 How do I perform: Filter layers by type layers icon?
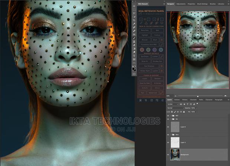(x=187, y=104)
